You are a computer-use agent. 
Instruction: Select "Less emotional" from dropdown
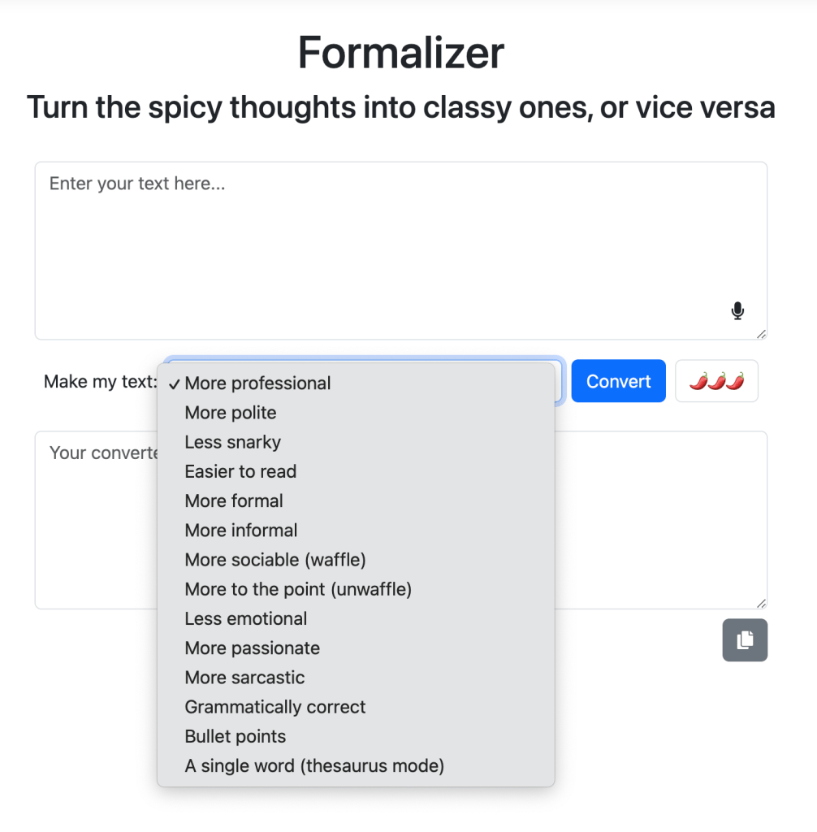click(x=246, y=618)
